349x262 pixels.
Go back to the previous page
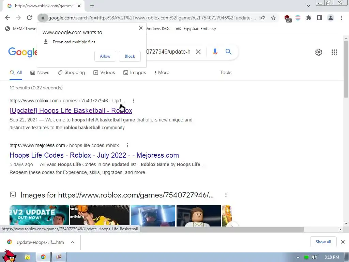point(7,18)
